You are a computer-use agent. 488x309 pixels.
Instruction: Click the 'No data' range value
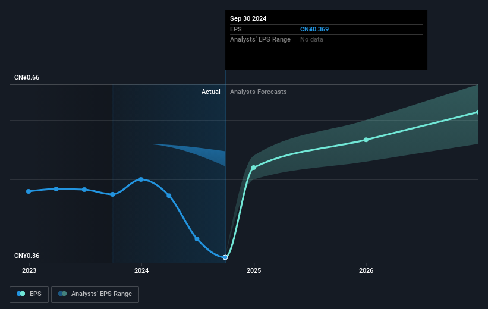[311, 40]
